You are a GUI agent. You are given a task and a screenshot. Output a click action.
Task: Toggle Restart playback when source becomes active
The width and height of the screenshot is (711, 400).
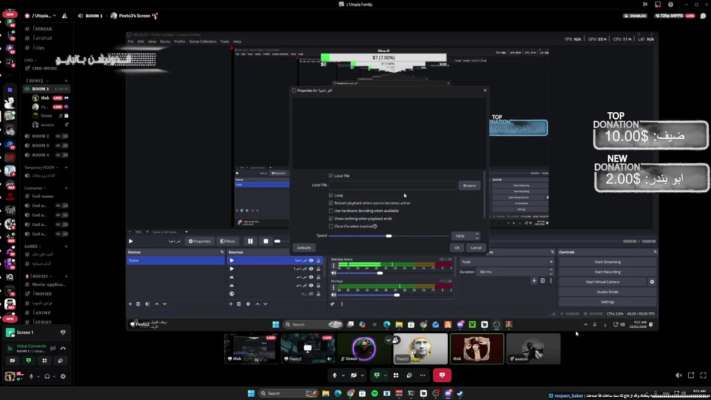point(331,203)
